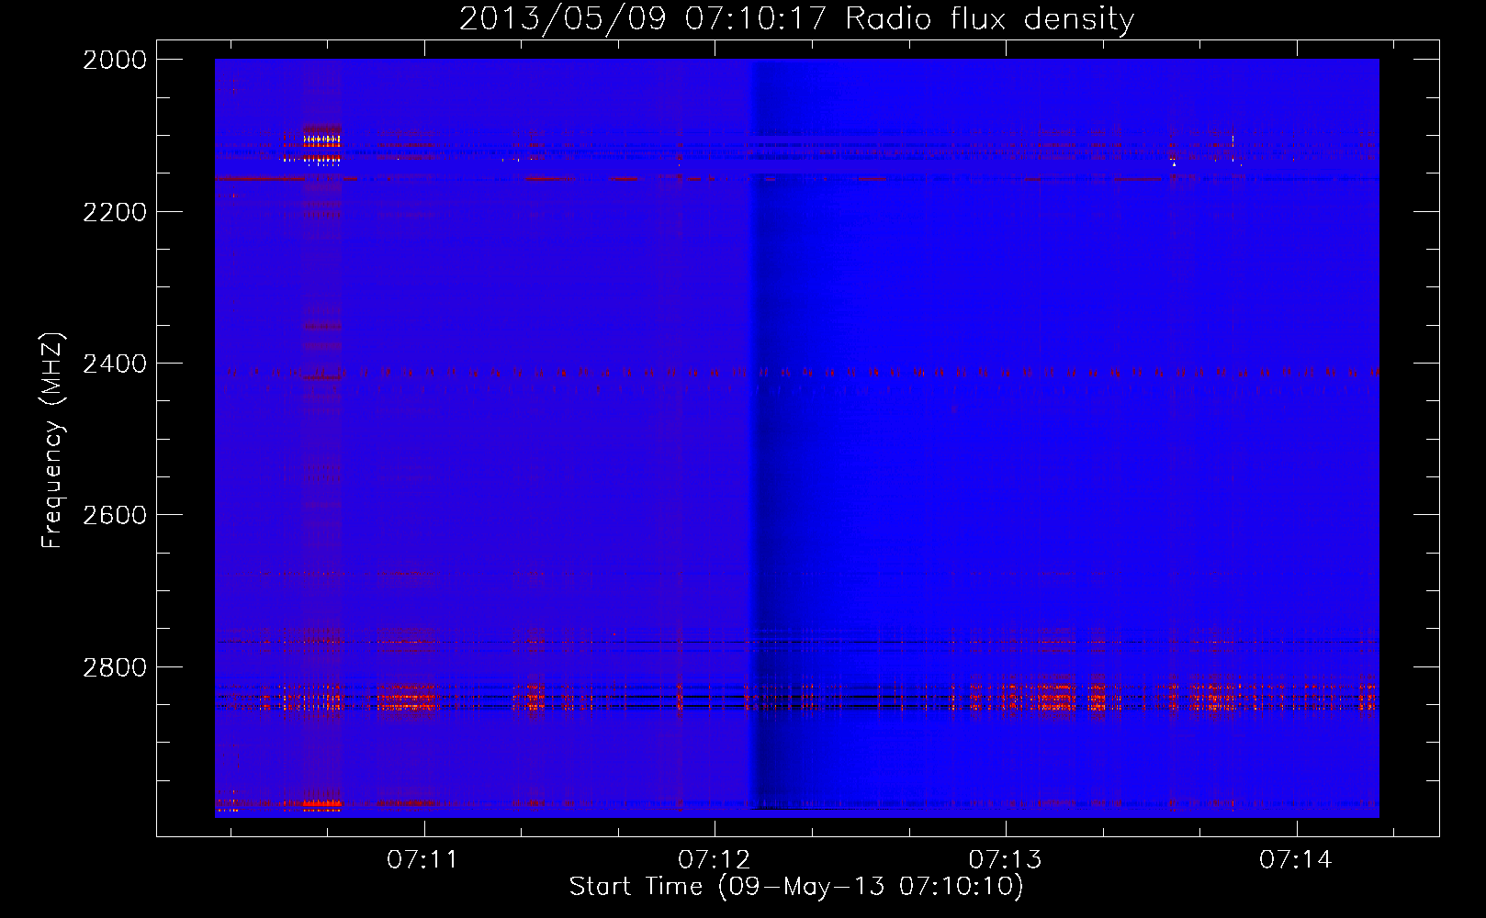Image resolution: width=1486 pixels, height=918 pixels.
Task: Click the 07:12 time tick label
Action: tap(714, 859)
